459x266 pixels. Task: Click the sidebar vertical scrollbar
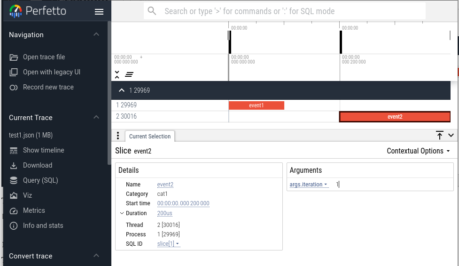coord(109,93)
